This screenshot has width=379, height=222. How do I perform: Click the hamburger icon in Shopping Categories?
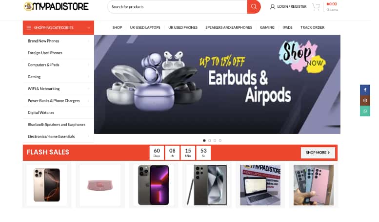(29, 28)
